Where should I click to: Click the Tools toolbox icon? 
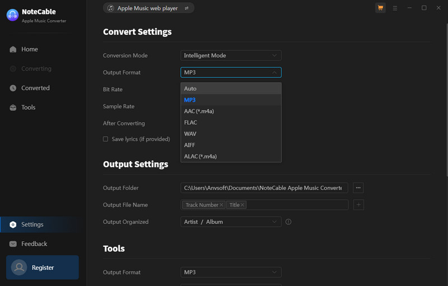point(13,107)
